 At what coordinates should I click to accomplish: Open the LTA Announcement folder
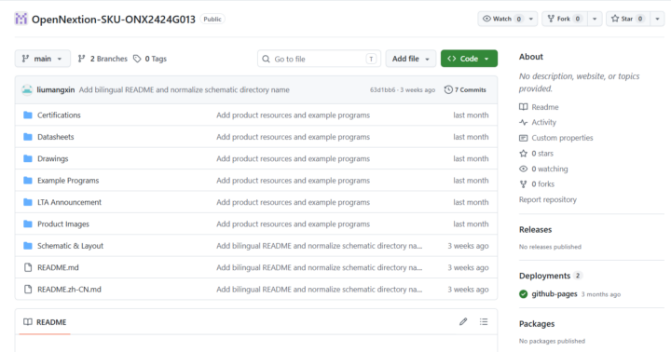(69, 202)
